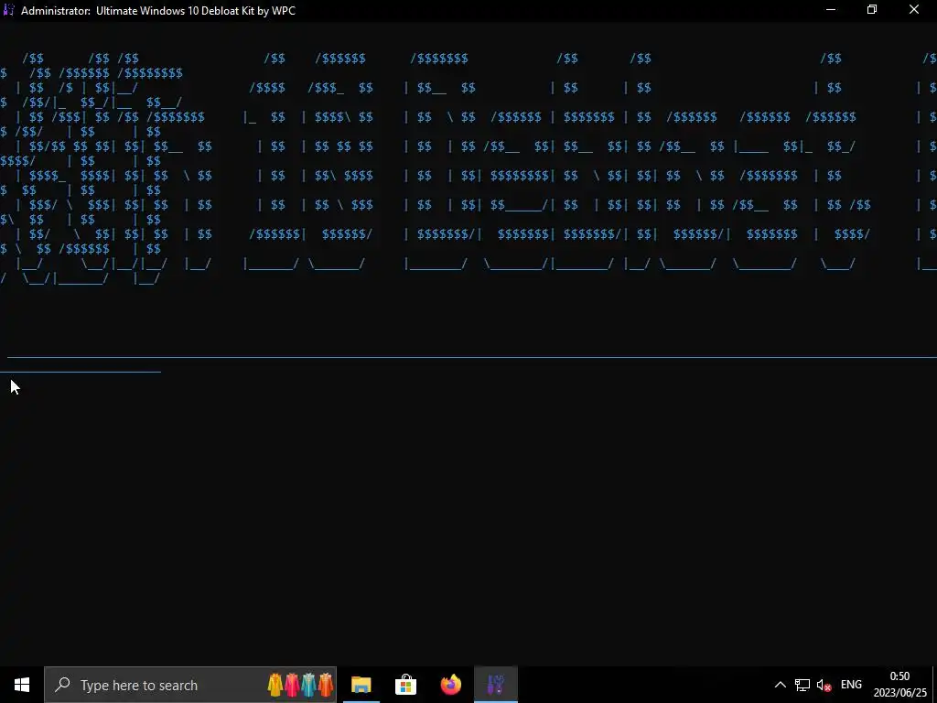Open the Windows Start menu
Image resolution: width=937 pixels, height=703 pixels.
[x=22, y=685]
